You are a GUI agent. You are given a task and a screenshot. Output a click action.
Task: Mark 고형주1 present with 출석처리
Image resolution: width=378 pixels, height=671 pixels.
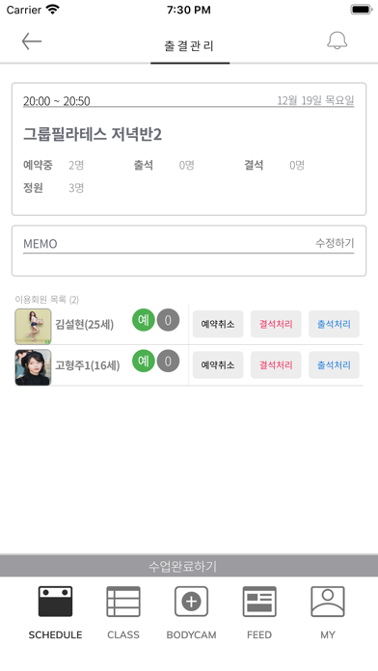[x=334, y=365]
